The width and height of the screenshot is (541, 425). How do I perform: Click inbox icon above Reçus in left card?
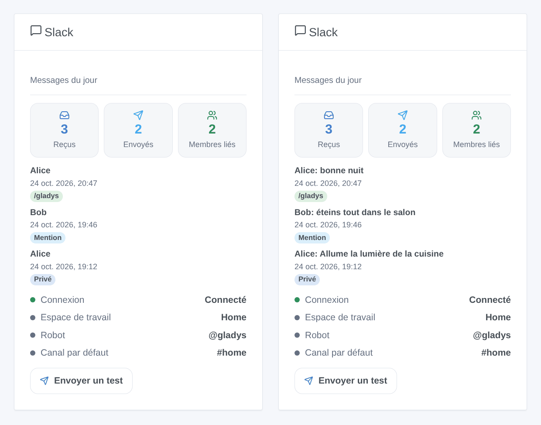pos(65,115)
